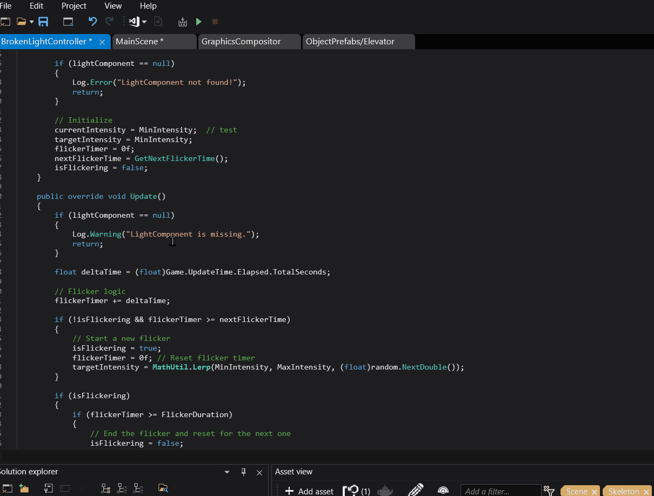The image size is (654, 496).
Task: Click the add folder icon in Solution explorer
Action: (x=23, y=488)
